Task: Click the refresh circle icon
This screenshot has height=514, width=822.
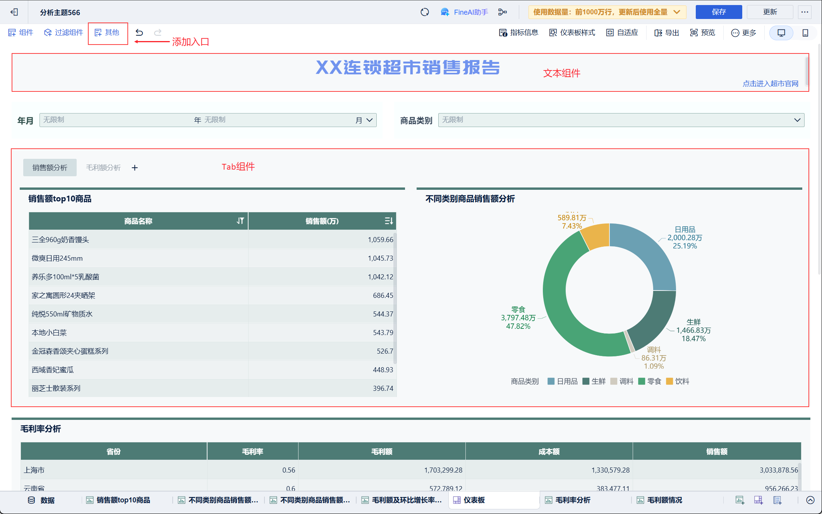Action: pyautogui.click(x=425, y=12)
